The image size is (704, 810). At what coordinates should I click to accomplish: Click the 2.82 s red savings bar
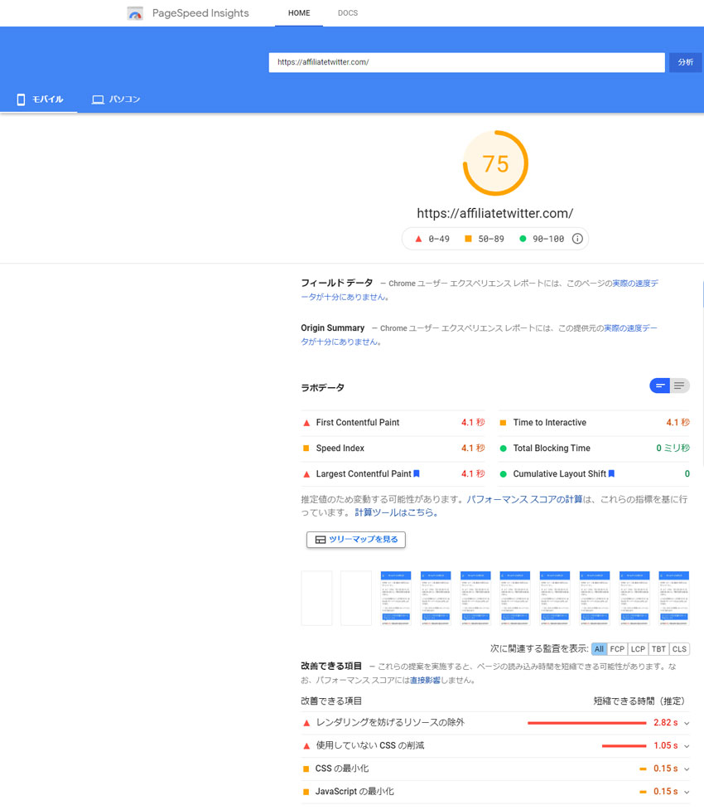(587, 723)
